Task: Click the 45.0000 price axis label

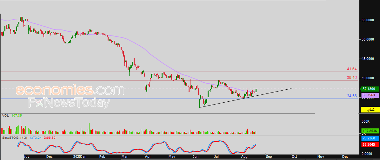Action: click(x=367, y=59)
